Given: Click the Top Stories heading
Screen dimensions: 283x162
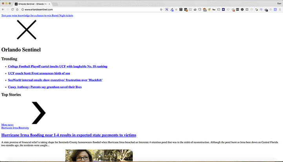Looking at the screenshot, I should tap(11, 95).
